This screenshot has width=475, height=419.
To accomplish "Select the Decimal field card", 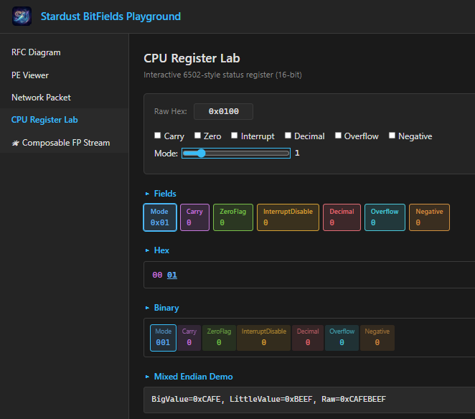I will pyautogui.click(x=342, y=217).
